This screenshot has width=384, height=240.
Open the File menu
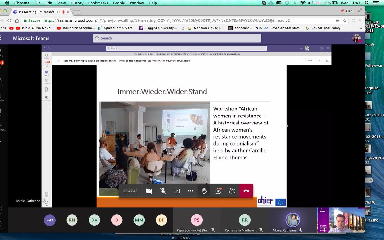click(x=37, y=3)
